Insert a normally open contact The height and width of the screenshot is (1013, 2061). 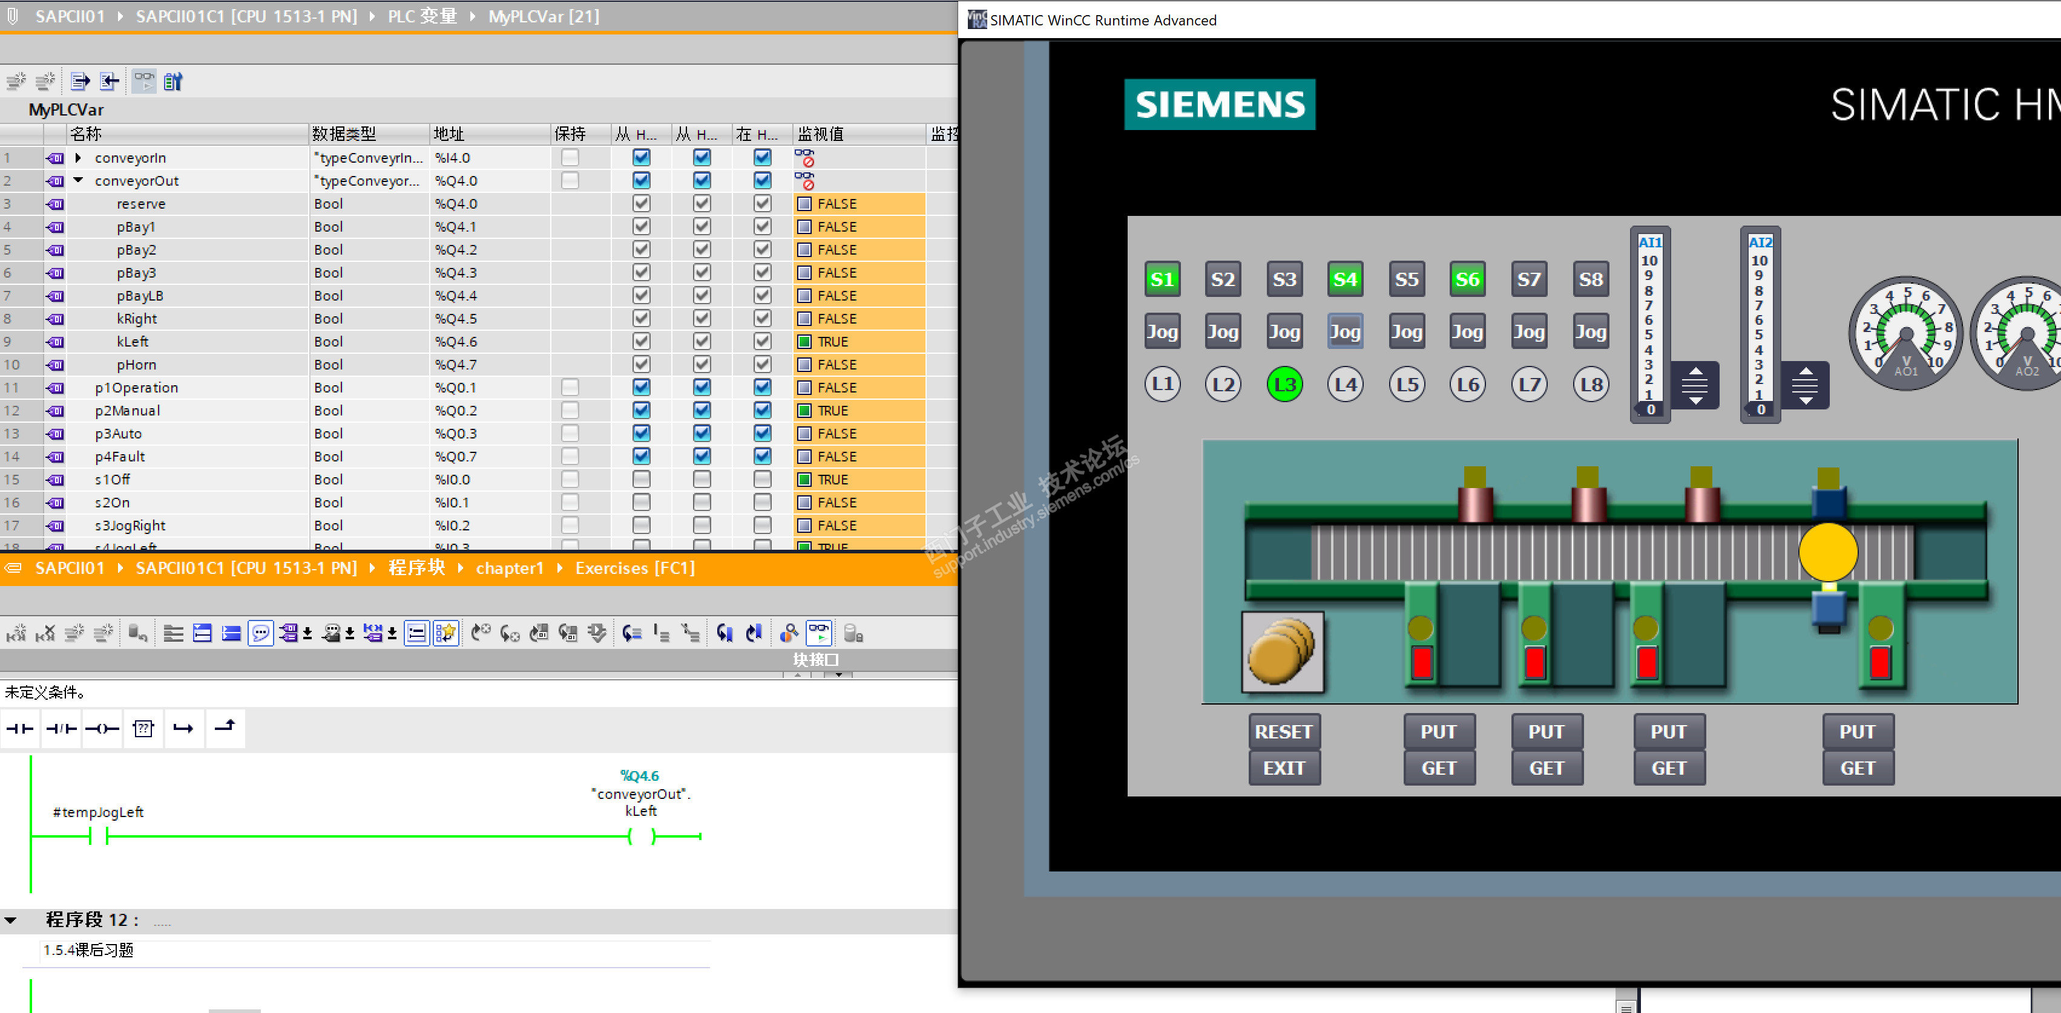pos(20,728)
